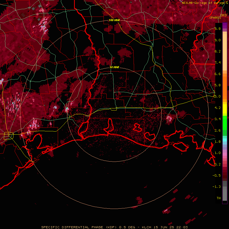Click the 2.6 scale label
229x229 pixels.
pos(218,131)
